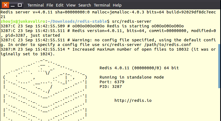Open the Help menu
This screenshot has width=221, height=121.
(x=117, y=5)
